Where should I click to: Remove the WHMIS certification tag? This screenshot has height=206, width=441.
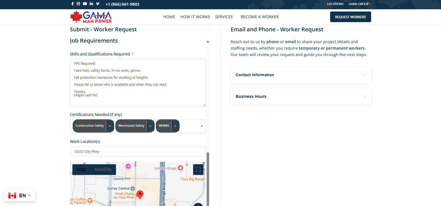coord(175,126)
